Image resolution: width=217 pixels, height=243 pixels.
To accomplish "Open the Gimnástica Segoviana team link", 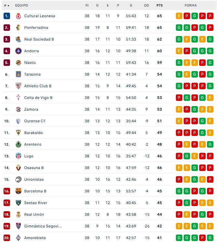I will pos(43,226).
